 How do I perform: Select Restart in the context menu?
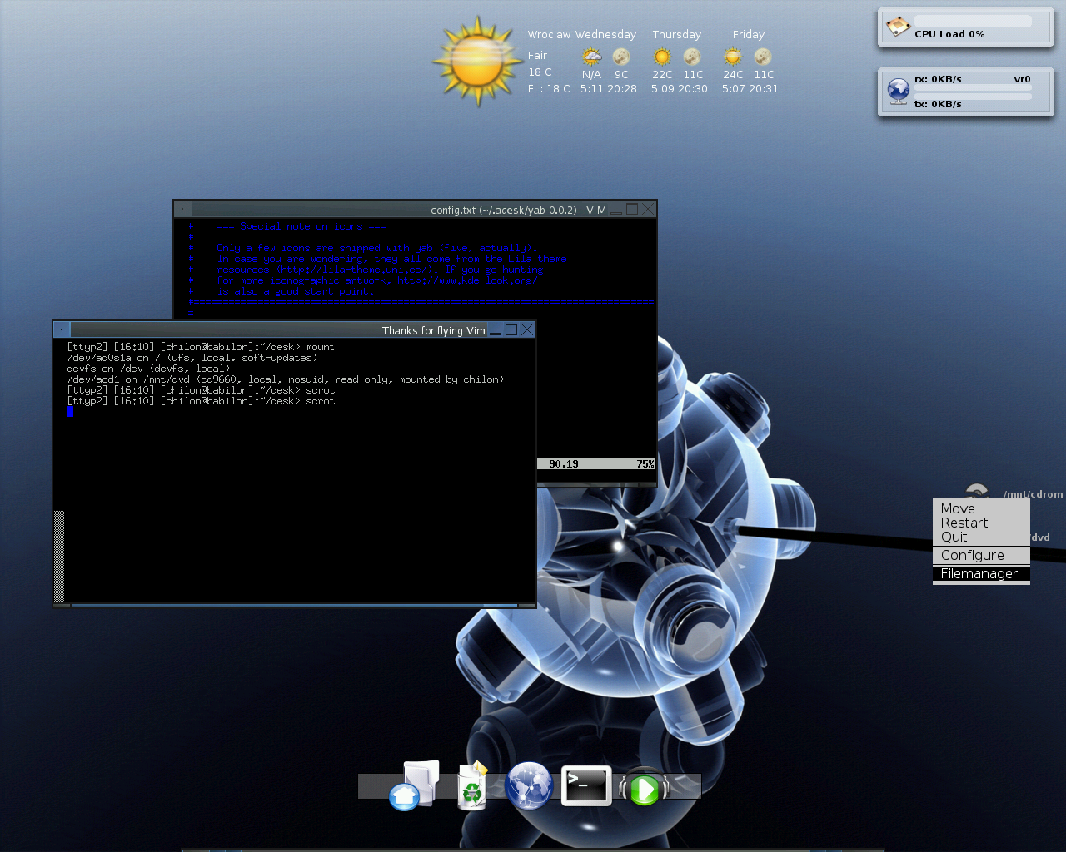tap(964, 523)
